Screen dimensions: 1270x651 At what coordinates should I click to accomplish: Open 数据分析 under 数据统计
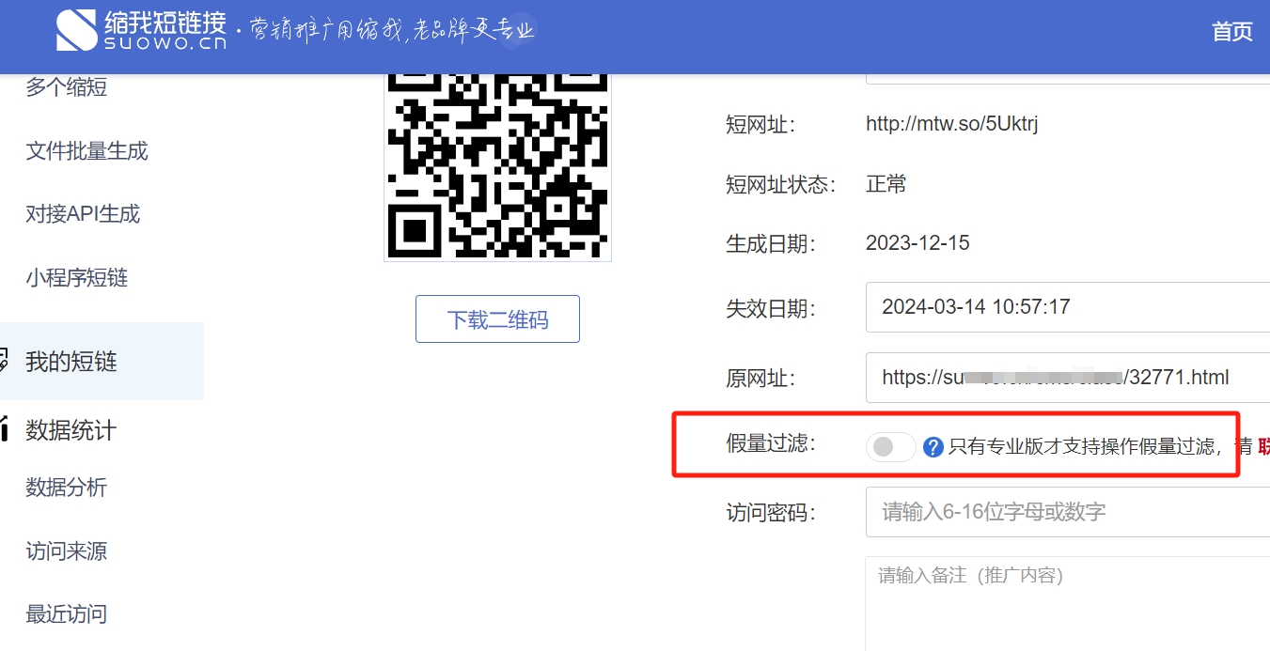point(66,488)
